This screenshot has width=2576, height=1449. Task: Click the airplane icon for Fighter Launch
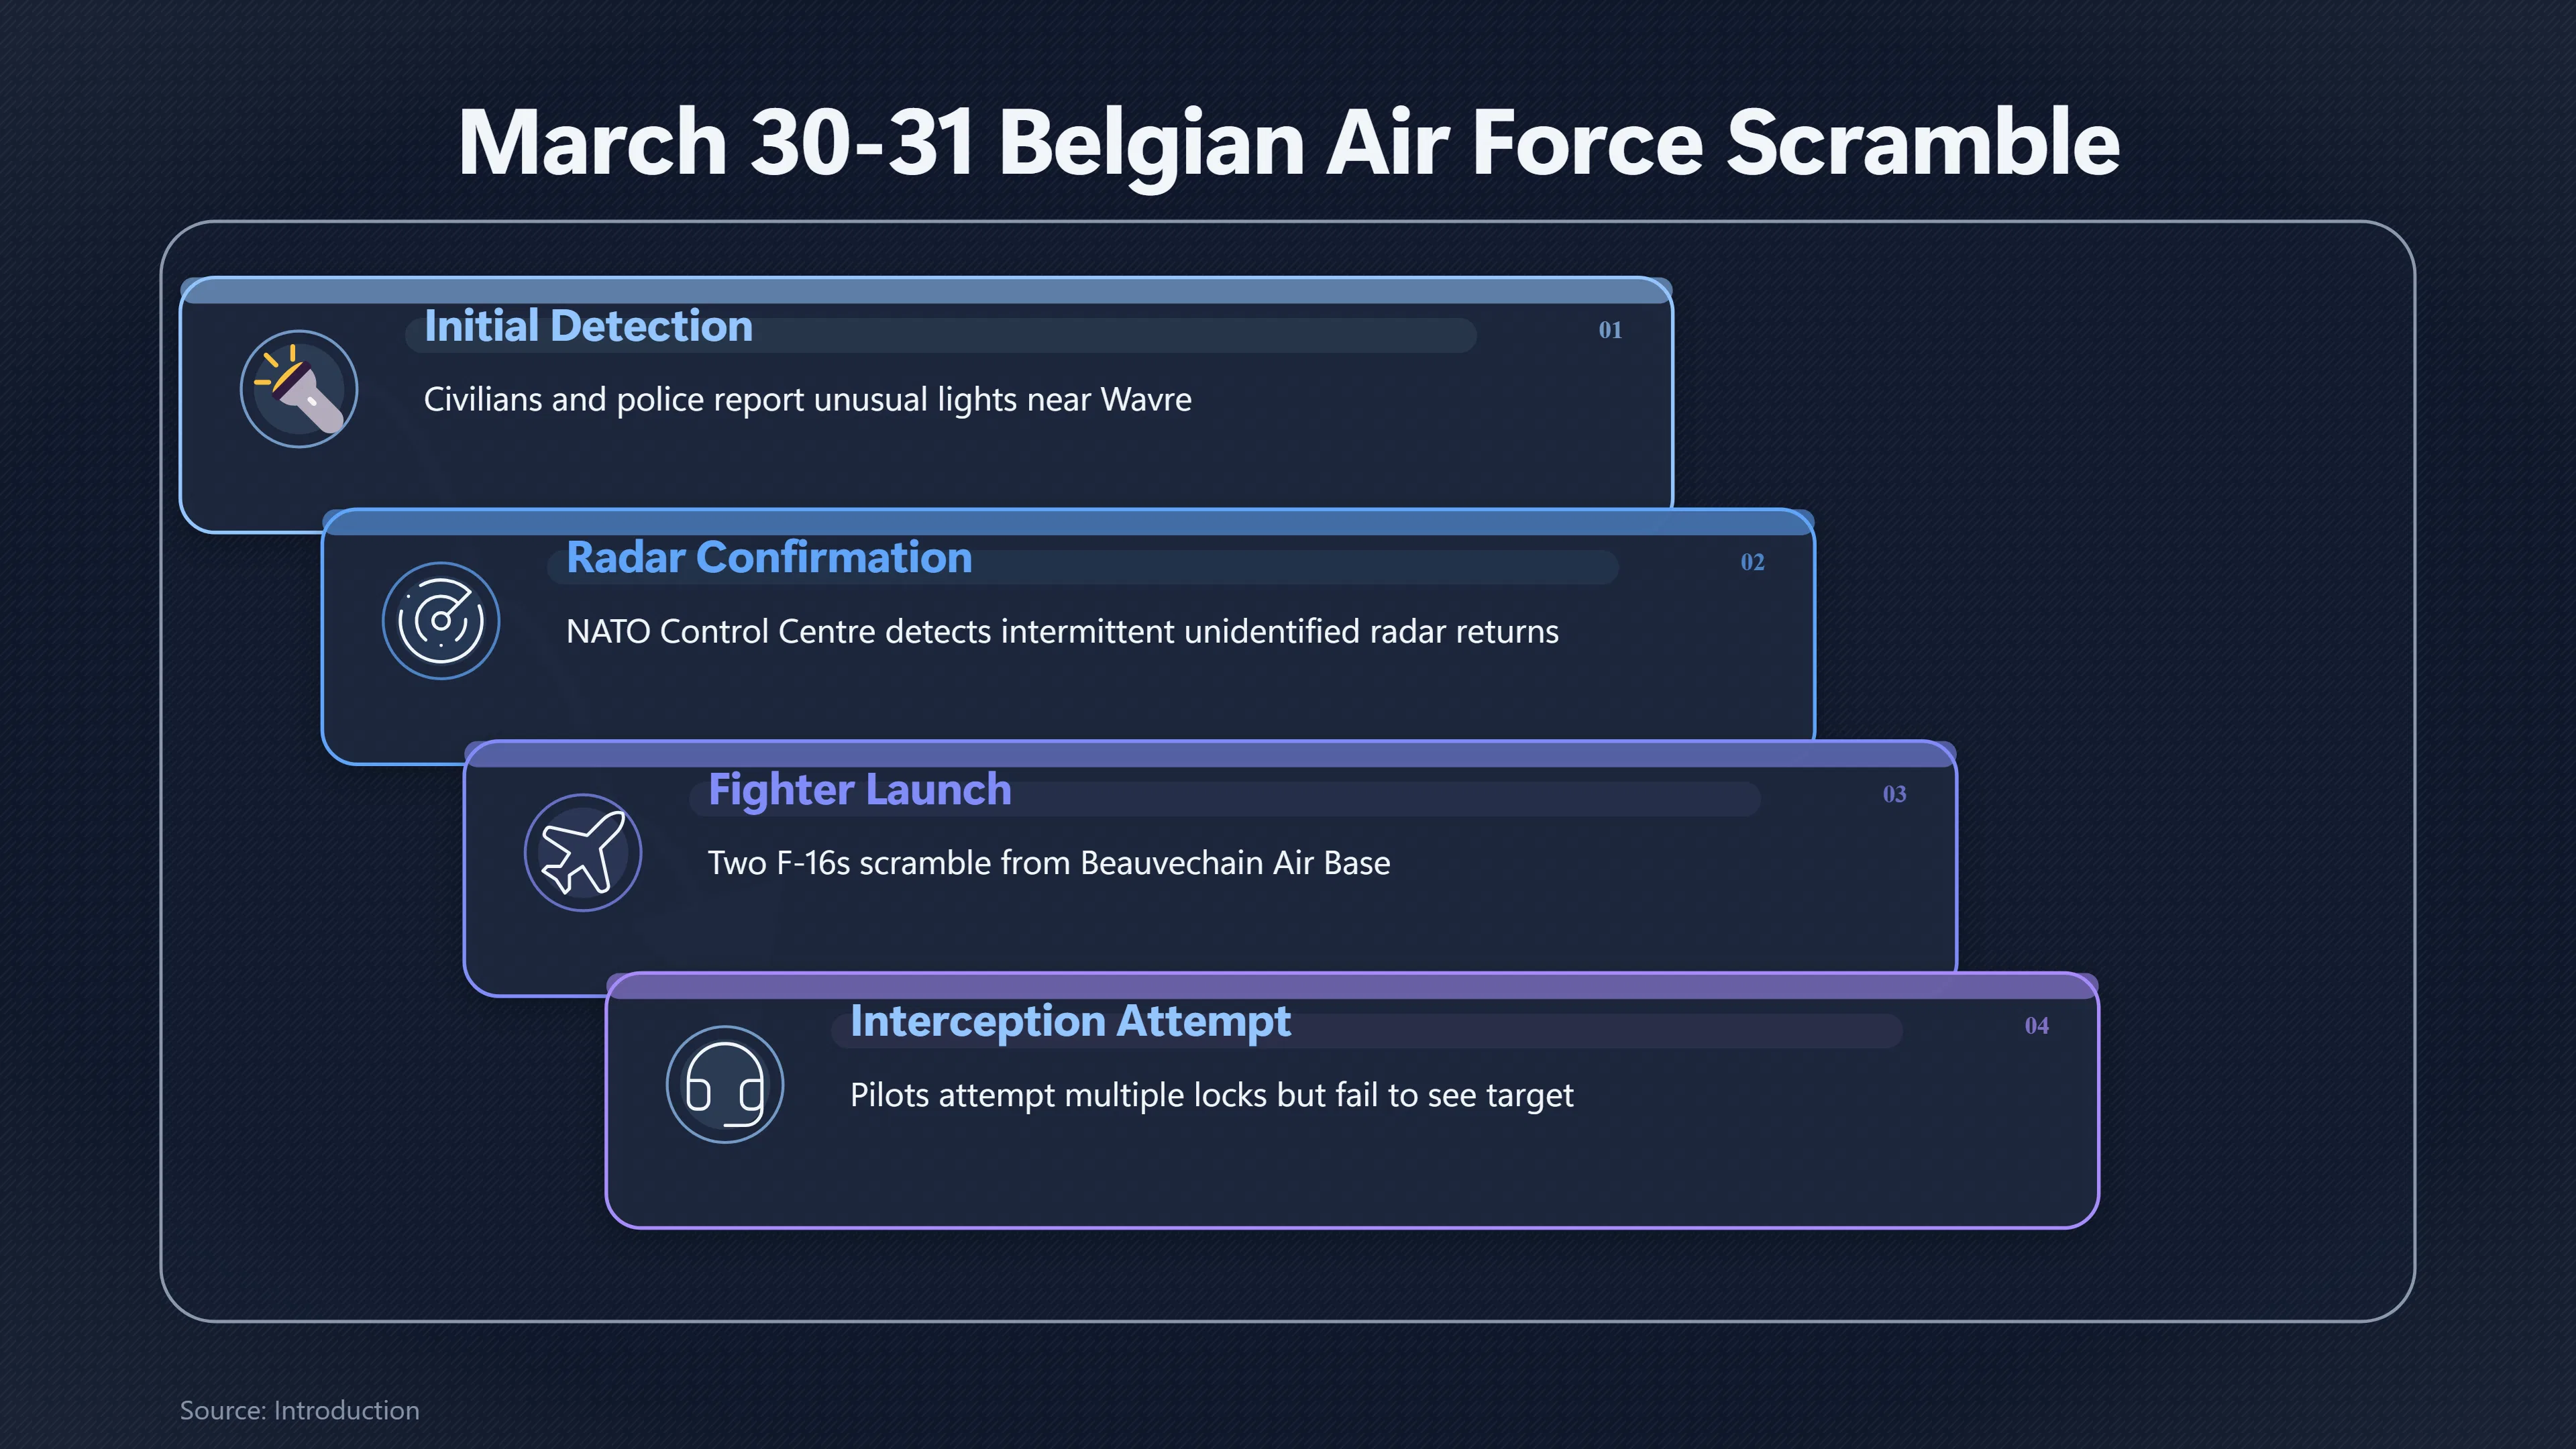(583, 853)
